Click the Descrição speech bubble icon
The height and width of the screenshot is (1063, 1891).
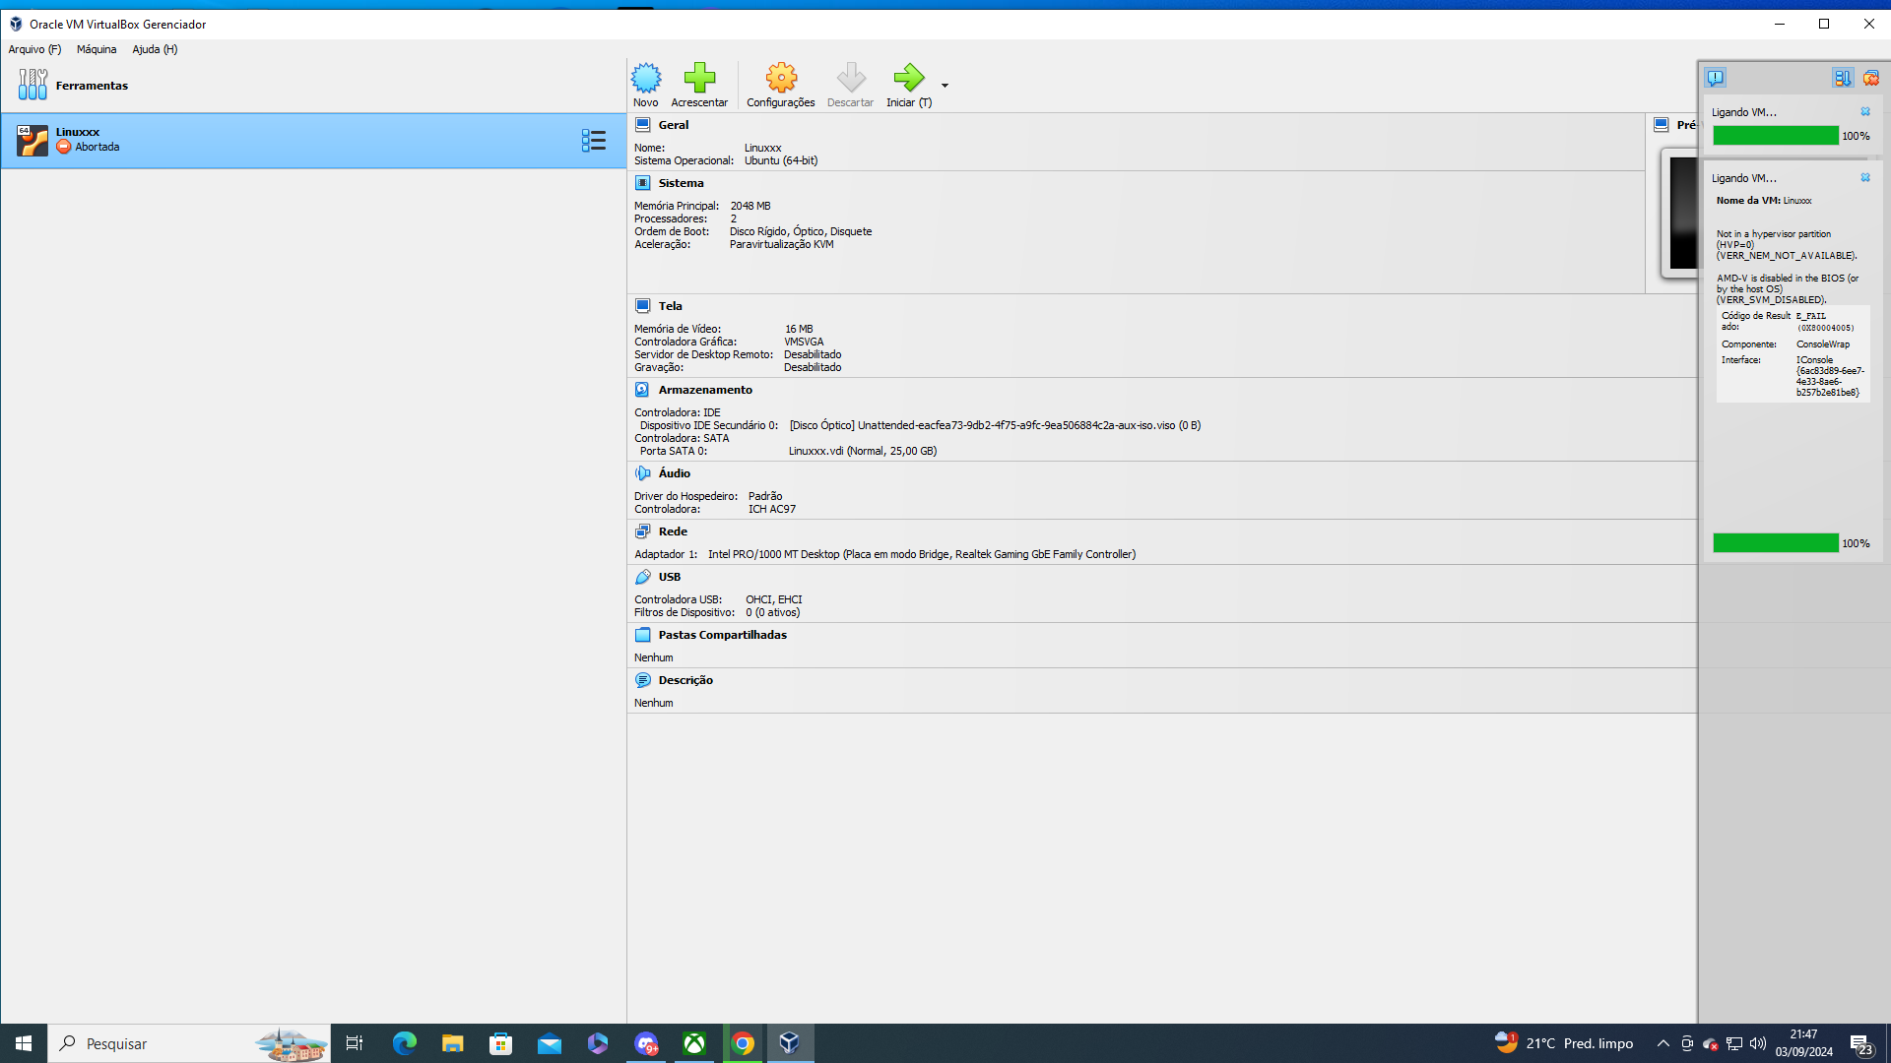(x=643, y=680)
